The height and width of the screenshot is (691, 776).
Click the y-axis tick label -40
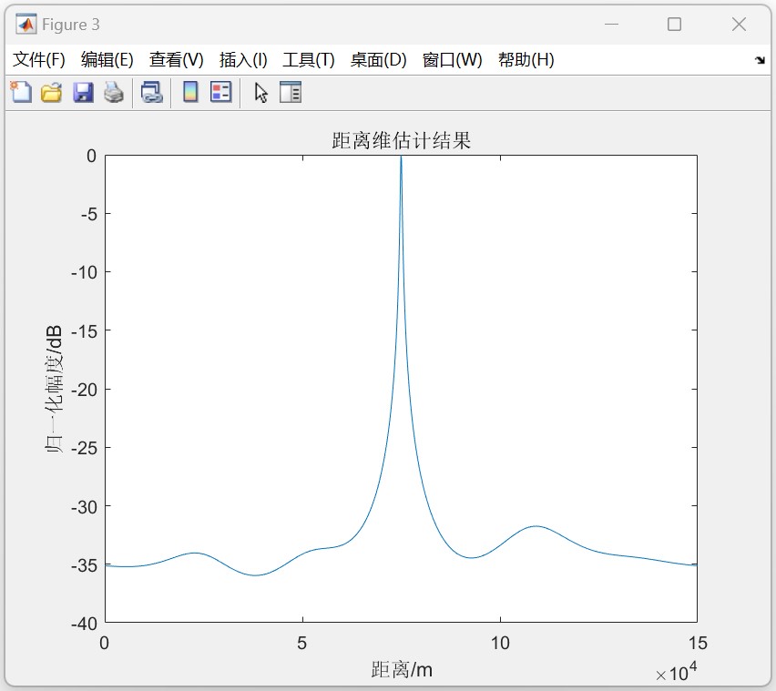tap(84, 624)
